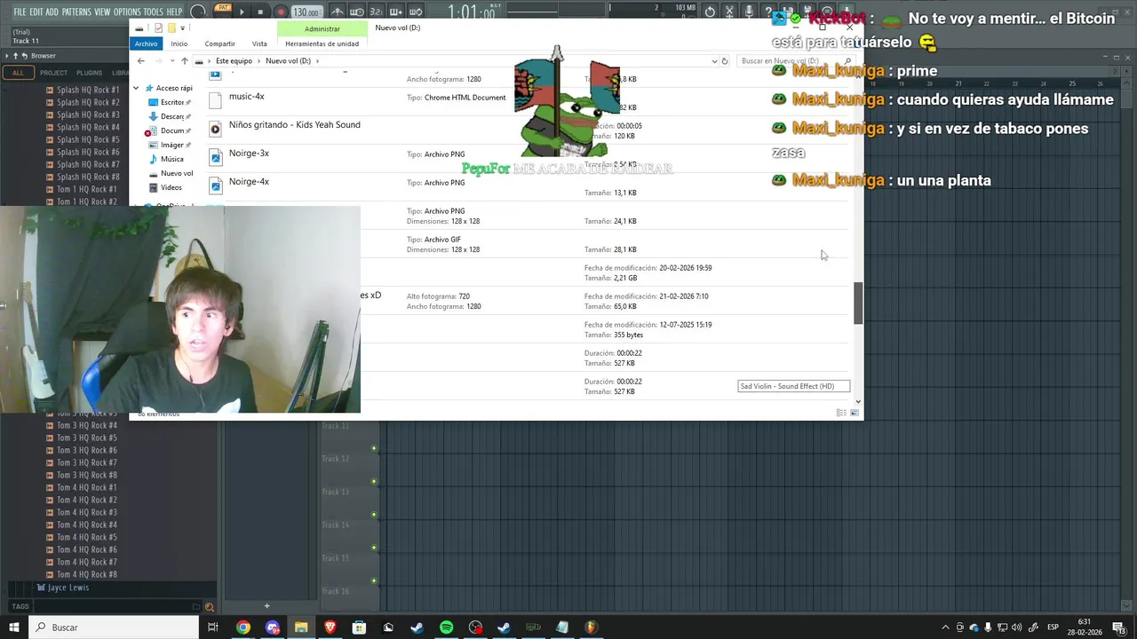Viewport: 1137px width, 639px height.
Task: Open recent locations dropdown in Explorer
Action: [171, 61]
